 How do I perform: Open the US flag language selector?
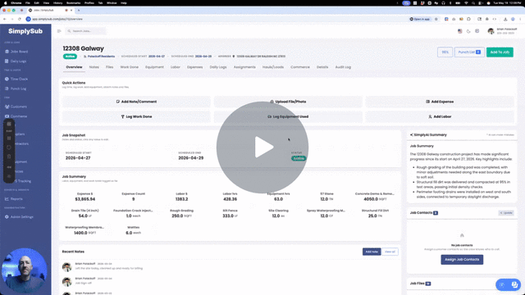[x=460, y=31]
